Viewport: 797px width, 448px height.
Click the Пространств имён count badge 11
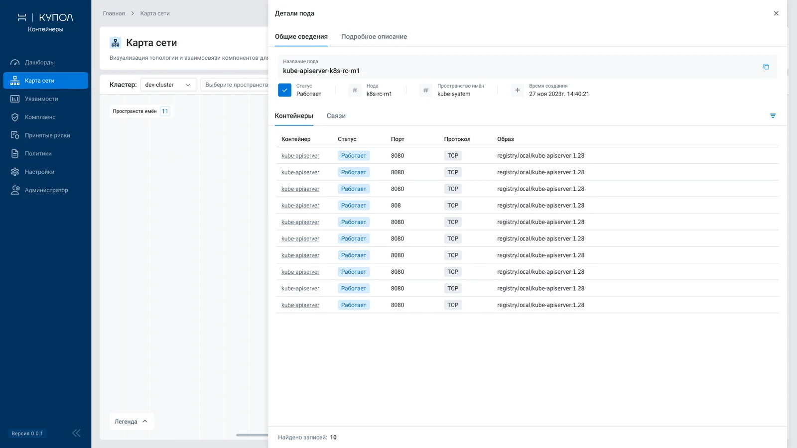(165, 111)
